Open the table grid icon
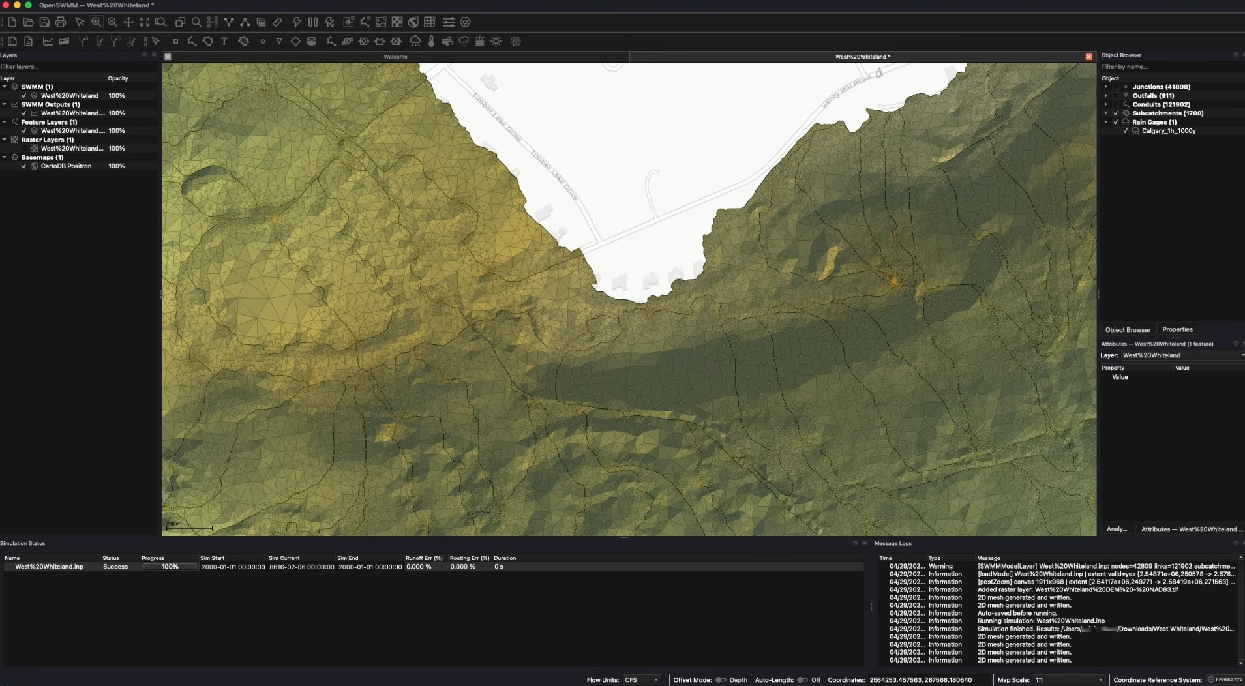The width and height of the screenshot is (1245, 686). tap(430, 22)
